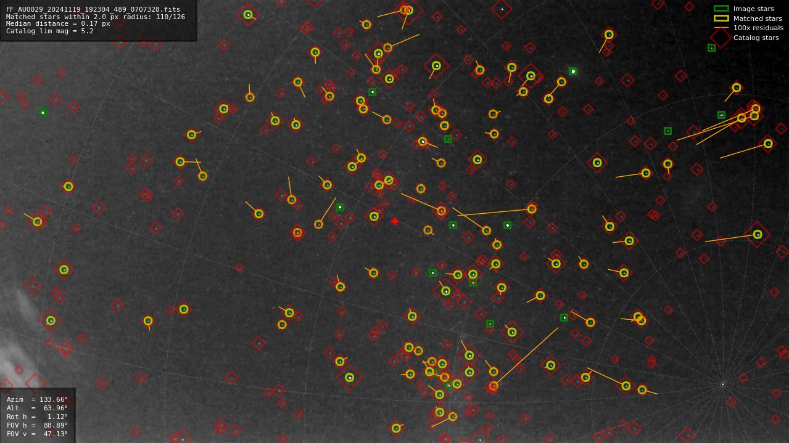Click the yellow Matched stars legend box
789x443 pixels.
(721, 18)
